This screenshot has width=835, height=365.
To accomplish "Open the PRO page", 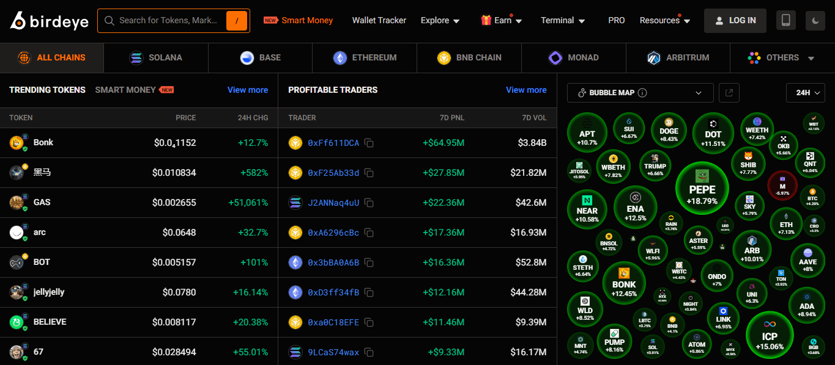I will tap(617, 21).
